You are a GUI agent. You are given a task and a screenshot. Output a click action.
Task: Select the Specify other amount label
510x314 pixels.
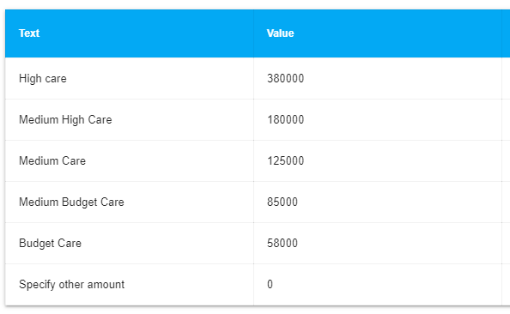click(71, 285)
